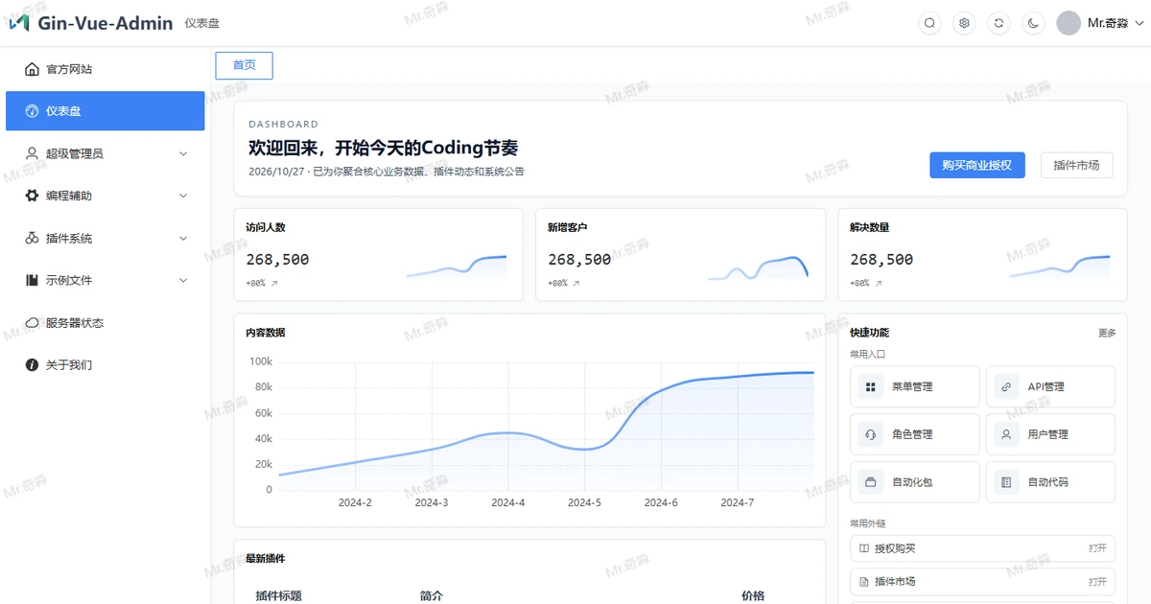Click the refresh page icon

pos(998,23)
